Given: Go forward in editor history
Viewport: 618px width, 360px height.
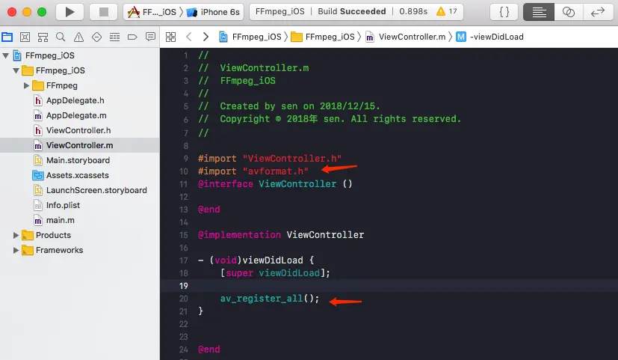Looking at the screenshot, I should point(206,37).
